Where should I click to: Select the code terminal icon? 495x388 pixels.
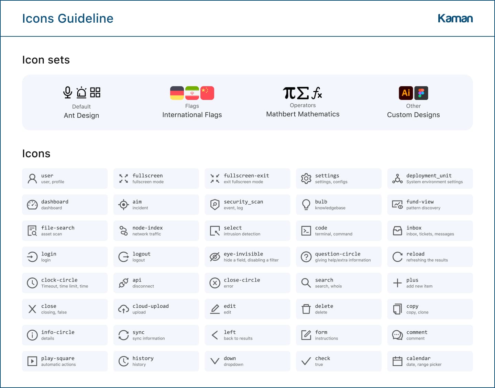coord(306,231)
